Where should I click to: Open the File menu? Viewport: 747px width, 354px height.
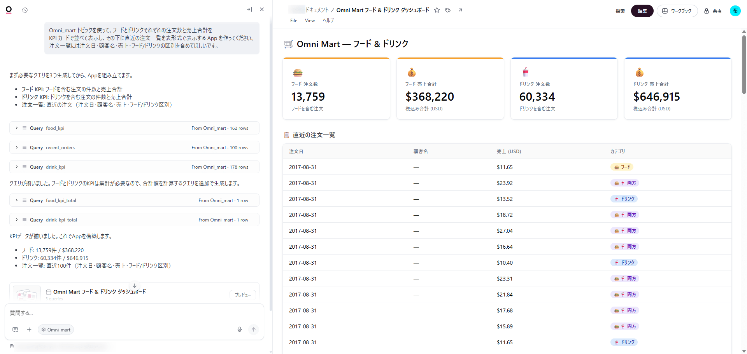point(294,21)
